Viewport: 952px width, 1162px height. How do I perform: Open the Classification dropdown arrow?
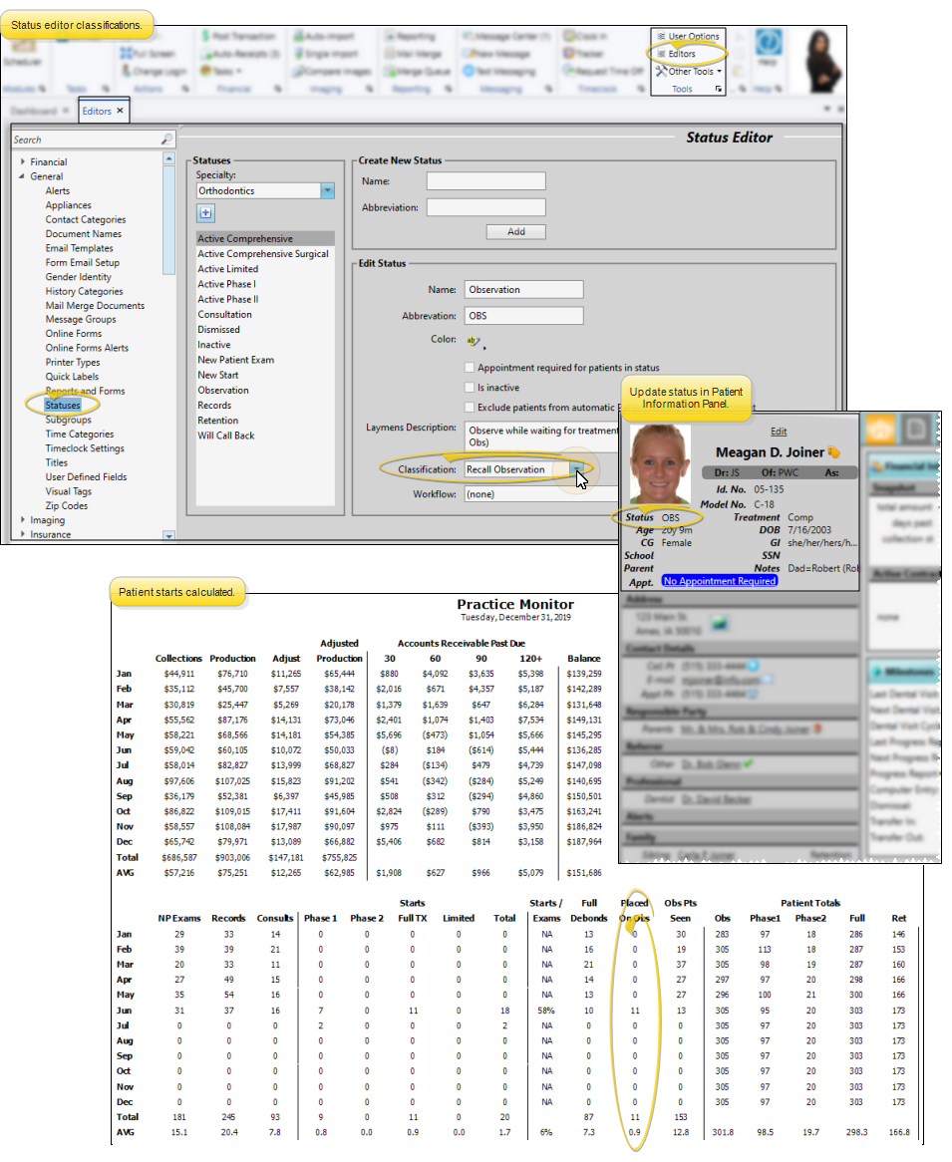[576, 469]
